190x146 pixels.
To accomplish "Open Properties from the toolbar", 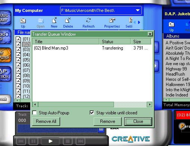I will click(112, 20).
